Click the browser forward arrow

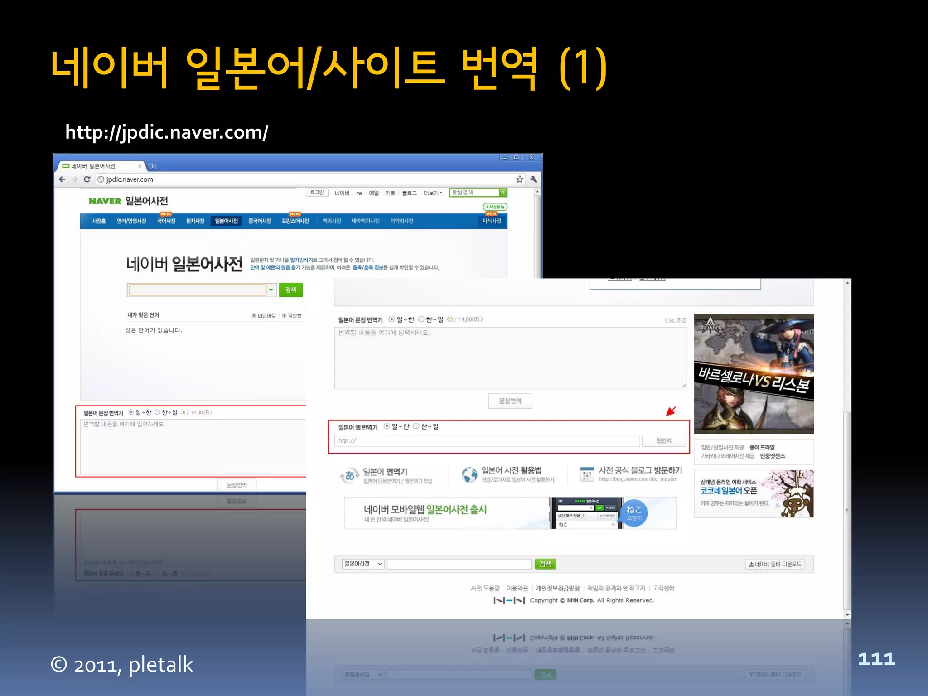tap(74, 179)
